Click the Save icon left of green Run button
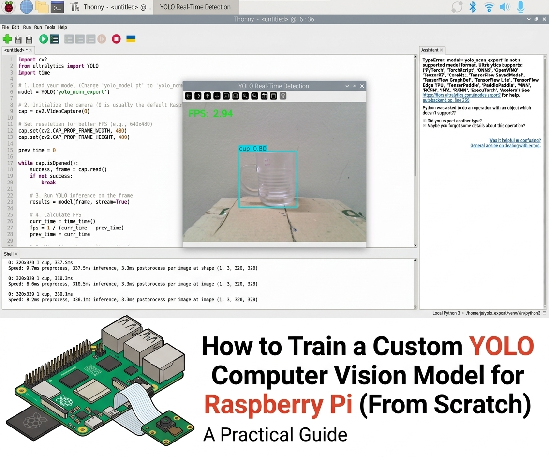 click(29, 39)
